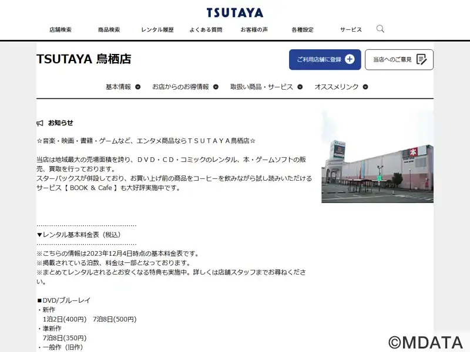The height and width of the screenshot is (352, 470).
Task: Jump to オススメリンク link
Action: click(x=336, y=87)
